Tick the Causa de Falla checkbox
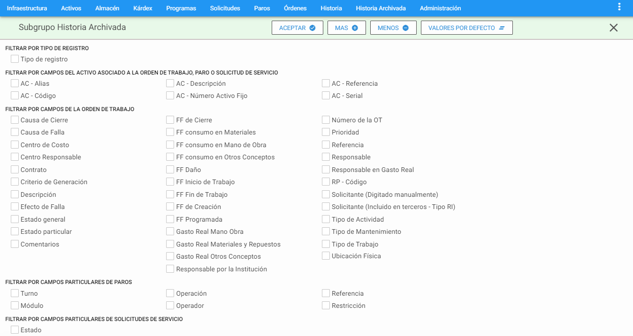Image resolution: width=633 pixels, height=336 pixels. [15, 132]
